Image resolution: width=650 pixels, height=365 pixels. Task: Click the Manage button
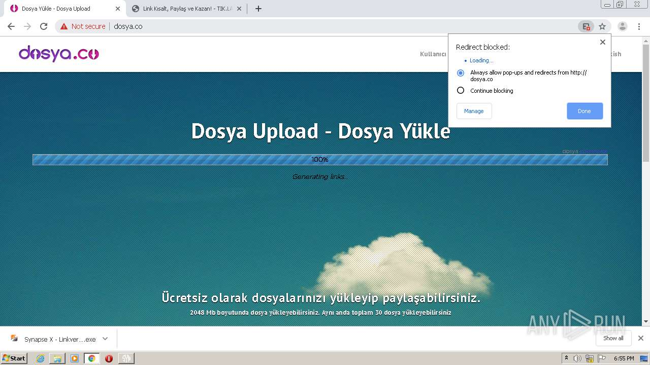tap(474, 111)
